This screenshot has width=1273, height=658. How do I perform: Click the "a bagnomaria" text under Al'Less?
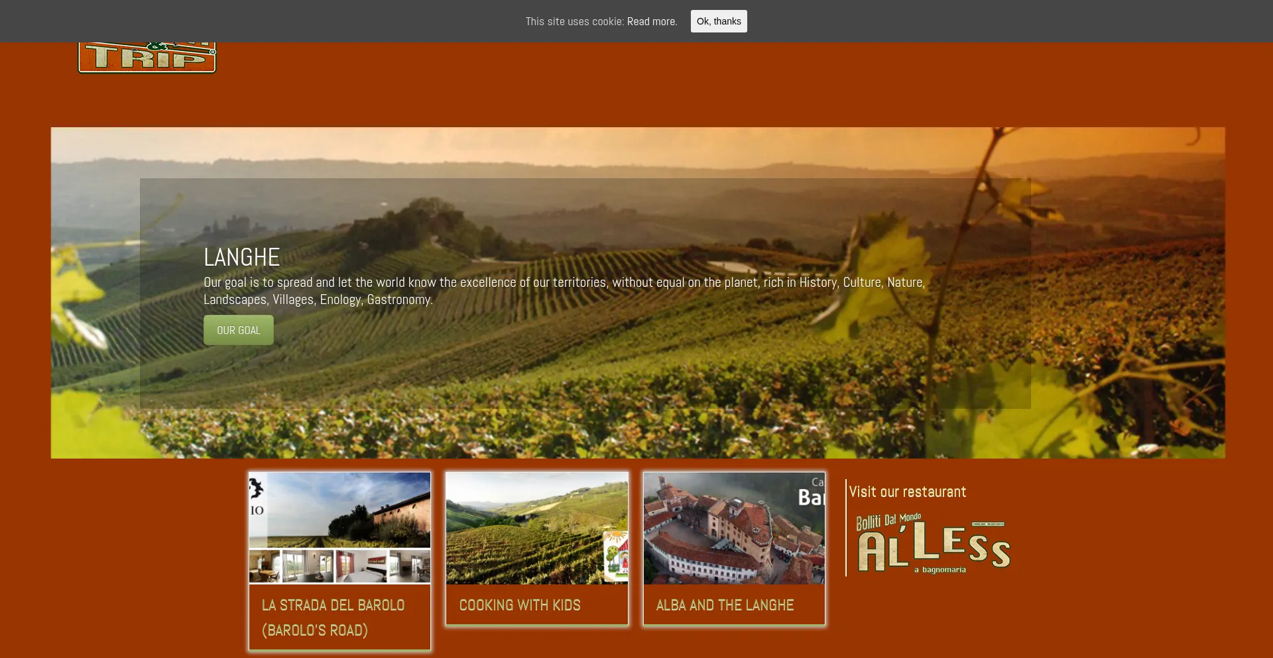(940, 570)
